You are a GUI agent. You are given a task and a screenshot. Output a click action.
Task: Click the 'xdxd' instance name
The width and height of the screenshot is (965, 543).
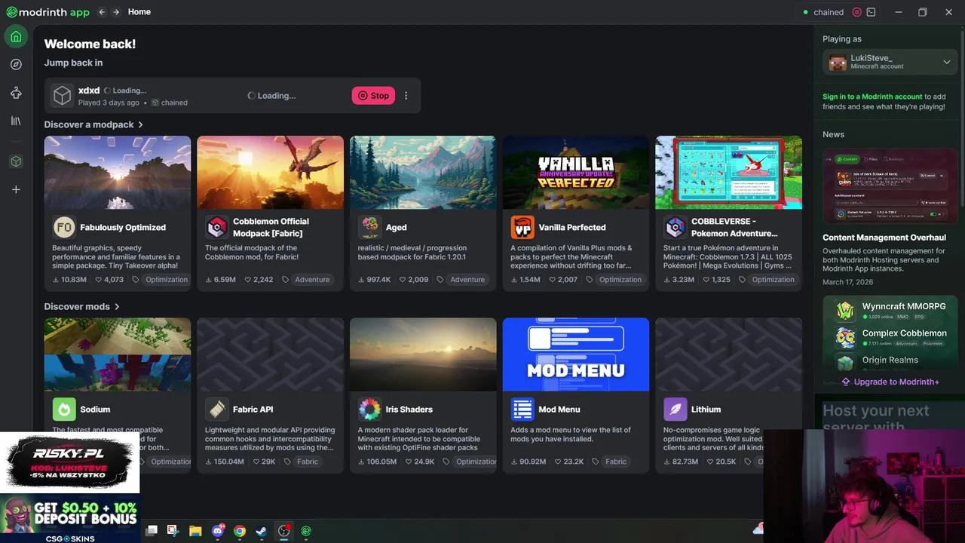pyautogui.click(x=89, y=90)
